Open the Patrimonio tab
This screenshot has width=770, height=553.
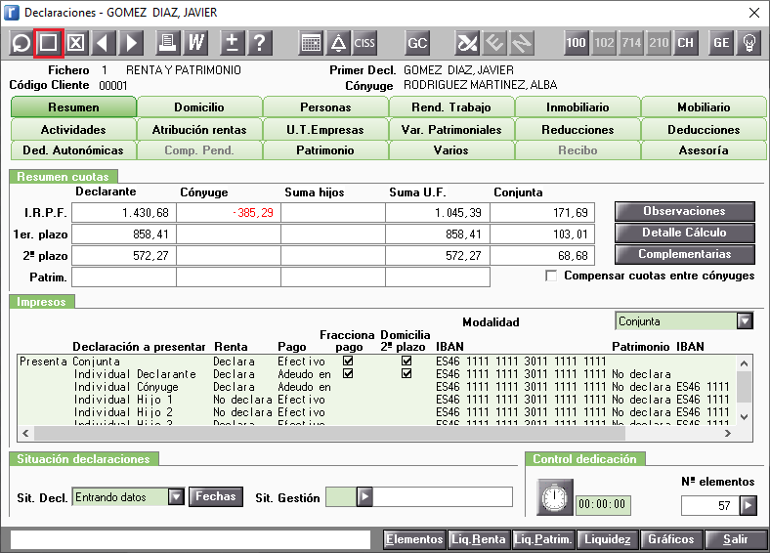(325, 150)
